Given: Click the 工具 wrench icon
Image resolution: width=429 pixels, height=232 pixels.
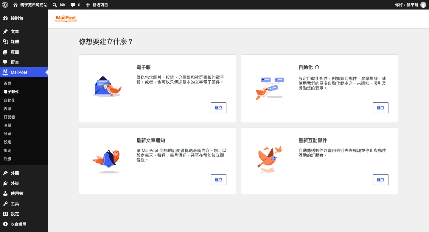Looking at the screenshot, I should pyautogui.click(x=5, y=204).
